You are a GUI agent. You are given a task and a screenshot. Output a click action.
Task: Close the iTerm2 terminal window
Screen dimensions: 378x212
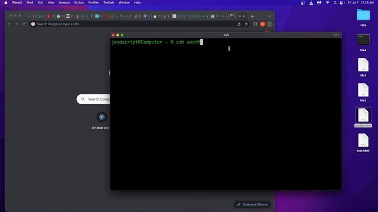point(113,35)
